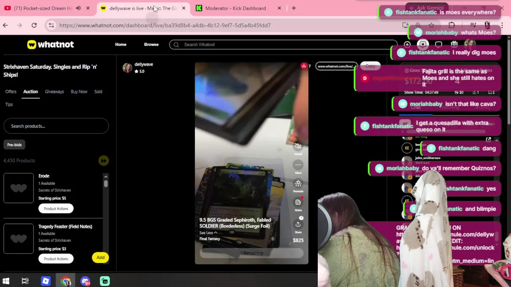Copy the live stream link
Screen dimensions: 511x287
click(x=370, y=66)
